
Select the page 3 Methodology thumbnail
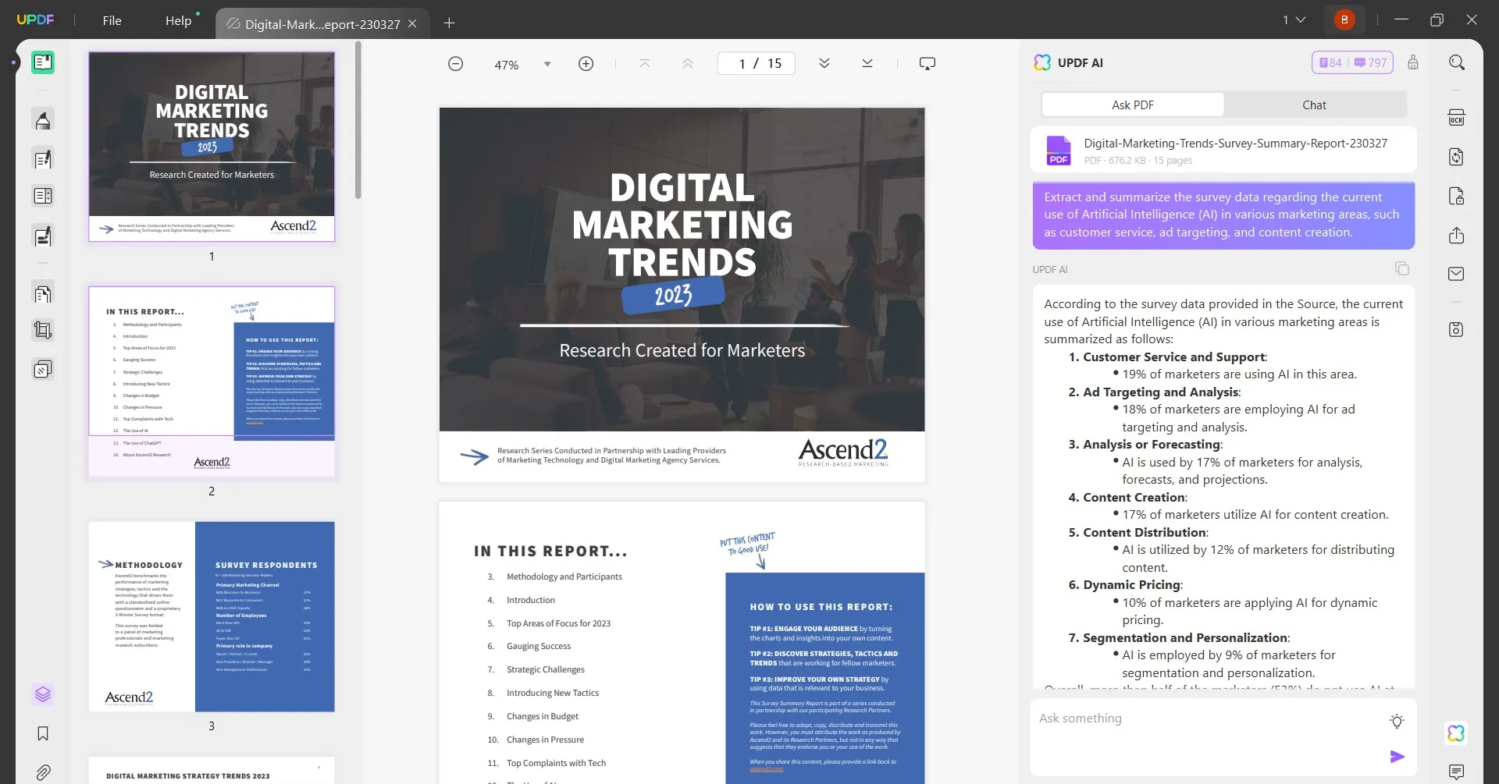pos(212,616)
